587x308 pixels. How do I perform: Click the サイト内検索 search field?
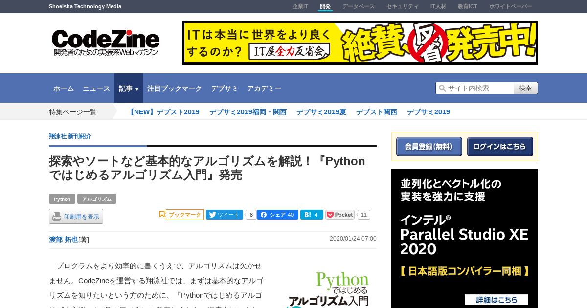click(x=474, y=88)
